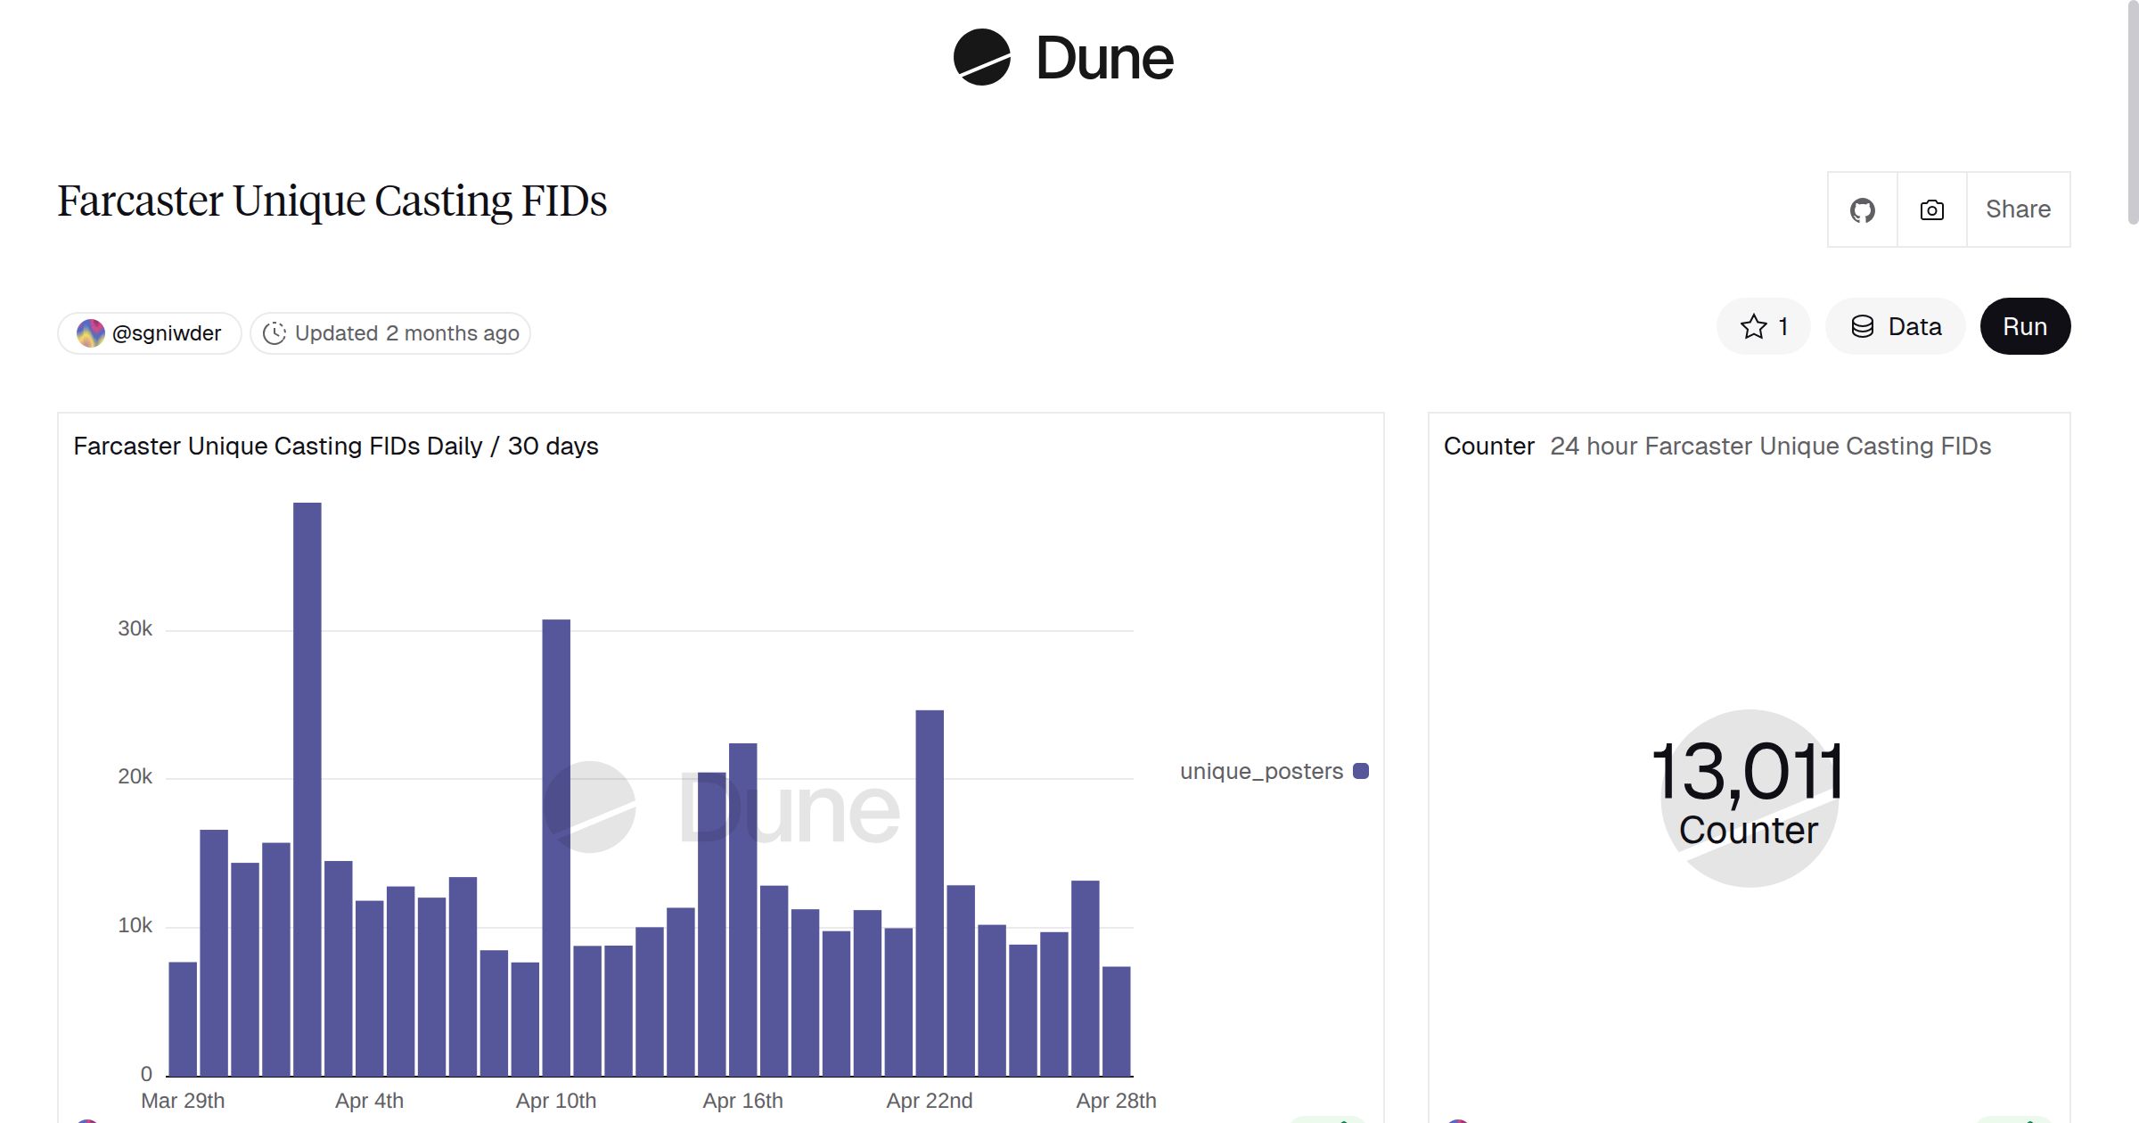Click the Apr 10th axis label
Image resolution: width=2139 pixels, height=1123 pixels.
point(556,1101)
